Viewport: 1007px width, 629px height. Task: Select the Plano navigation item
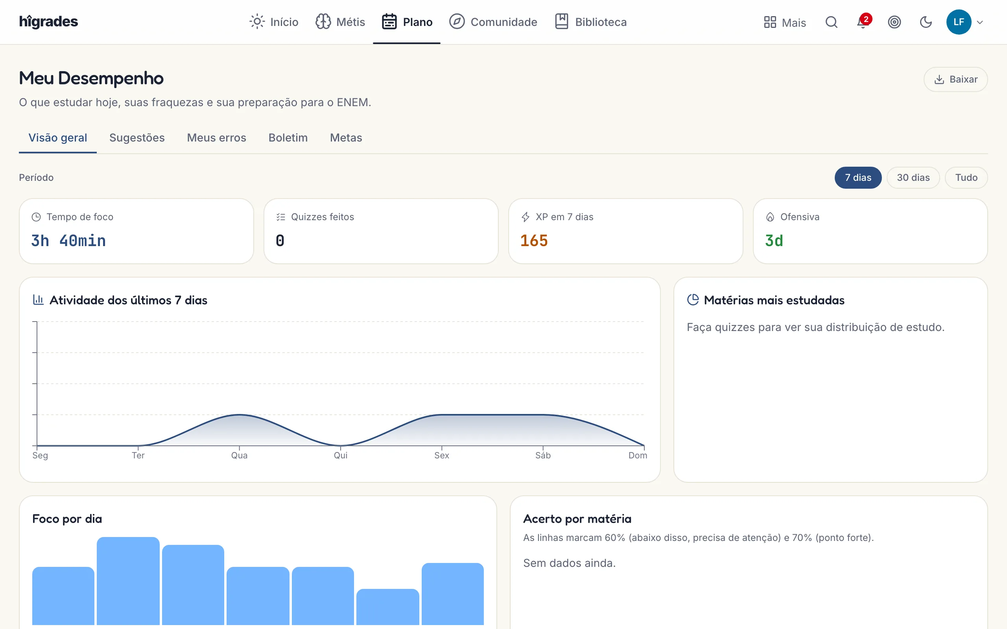click(x=407, y=22)
